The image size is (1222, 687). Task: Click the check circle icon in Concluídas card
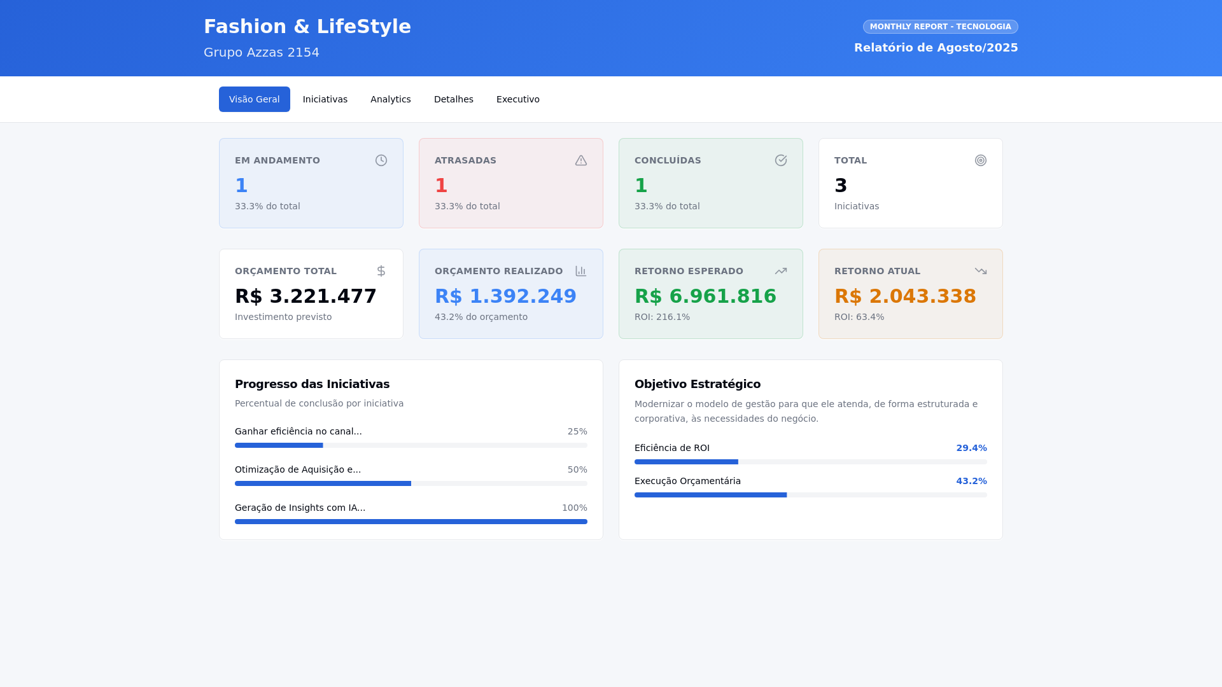tap(781, 160)
